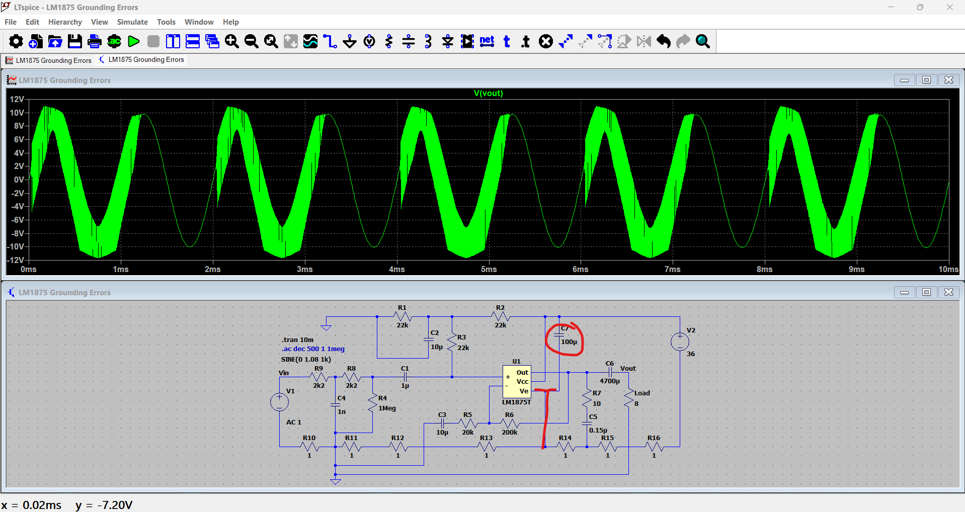Zoom out with the magnifier minus
The width and height of the screenshot is (965, 512).
pyautogui.click(x=252, y=41)
